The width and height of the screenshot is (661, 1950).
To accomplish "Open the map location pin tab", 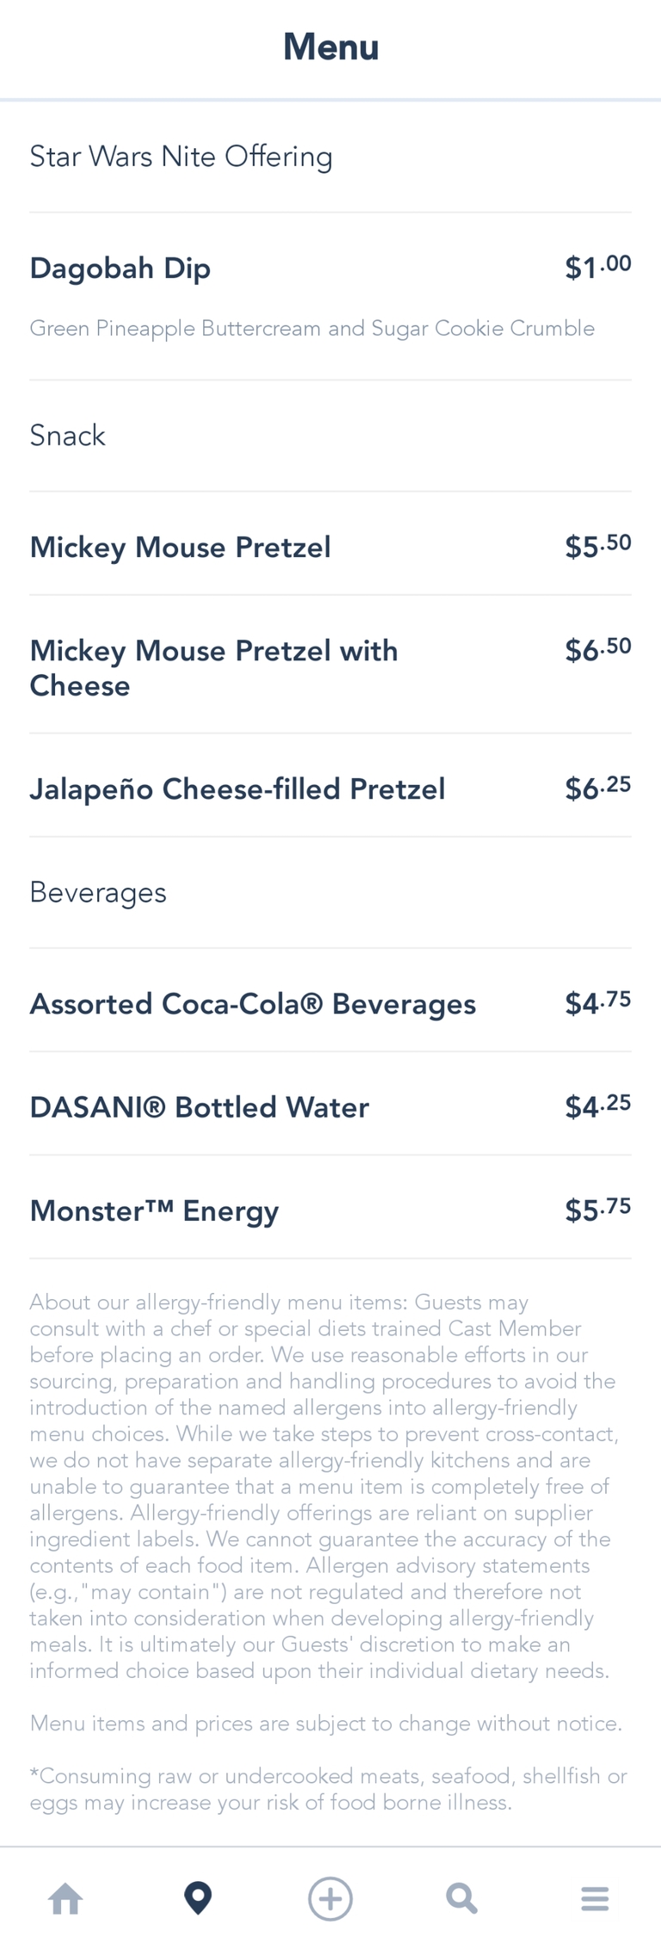I will 198,1897.
